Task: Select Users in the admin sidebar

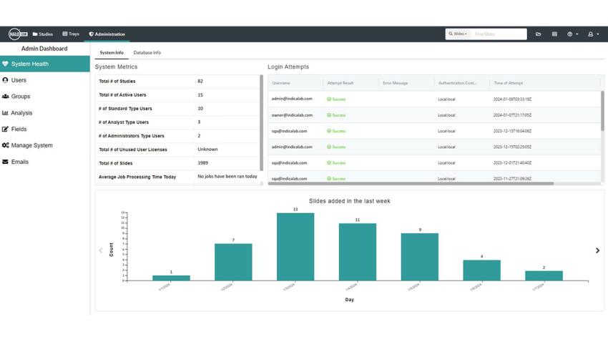Action: click(19, 80)
